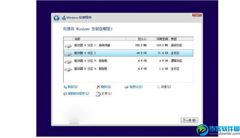Select row 驱动器 0 分区 2
240x138 pixels.
128,53
